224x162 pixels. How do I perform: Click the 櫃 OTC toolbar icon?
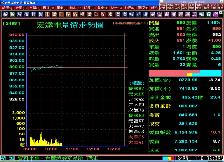82,14
